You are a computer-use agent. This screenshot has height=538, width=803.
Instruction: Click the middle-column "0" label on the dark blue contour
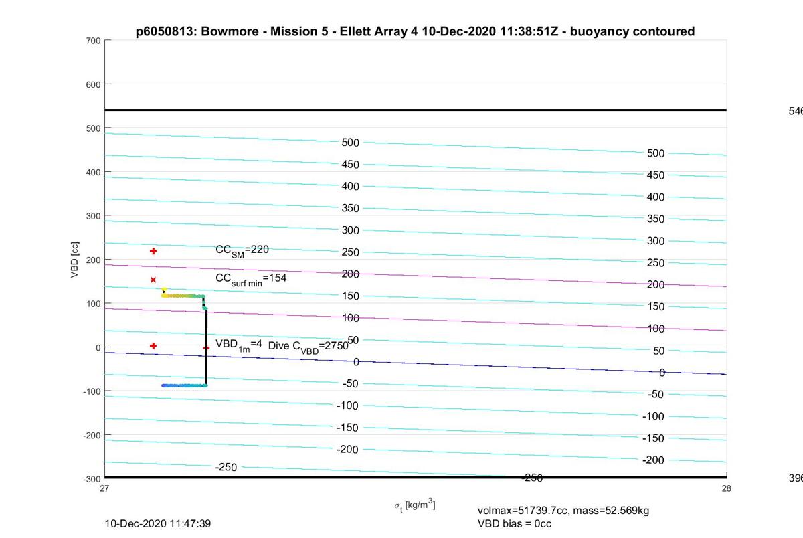pyautogui.click(x=357, y=362)
